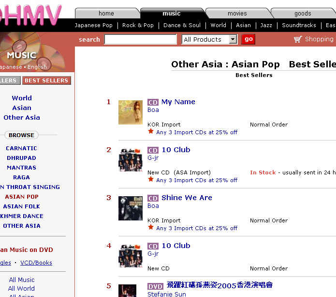Open 25% off offer under rank 2
Image resolution: width=336 pixels, height=297 pixels.
click(197, 180)
